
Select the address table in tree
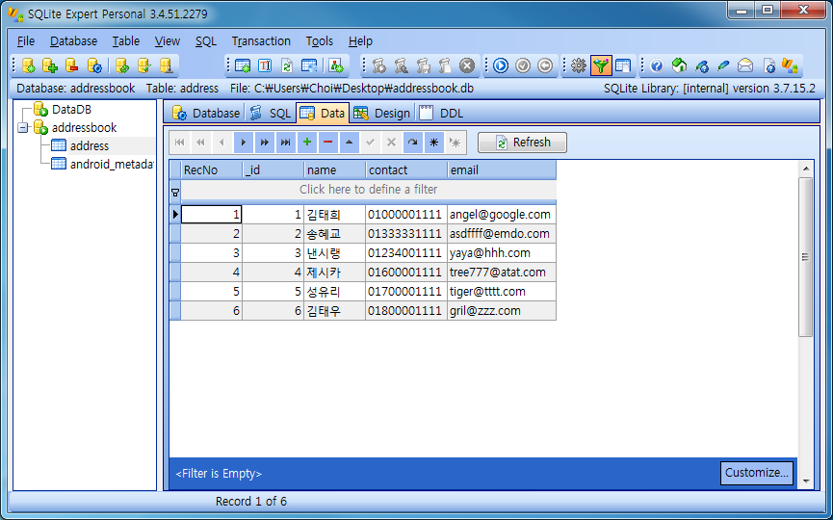tap(90, 146)
